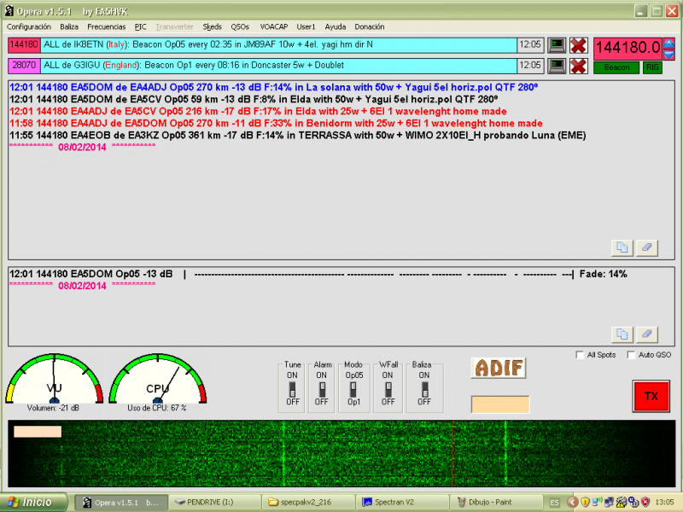Open the Frecuencias menu
The image size is (683, 512).
pos(106,27)
